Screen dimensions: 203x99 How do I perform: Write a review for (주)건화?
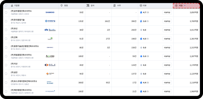point(167,39)
